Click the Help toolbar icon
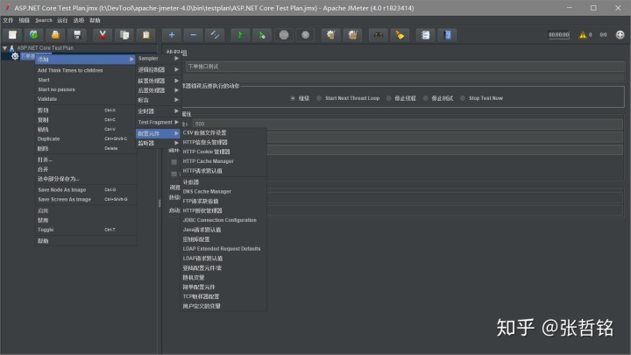This screenshot has height=355, width=631. click(447, 35)
